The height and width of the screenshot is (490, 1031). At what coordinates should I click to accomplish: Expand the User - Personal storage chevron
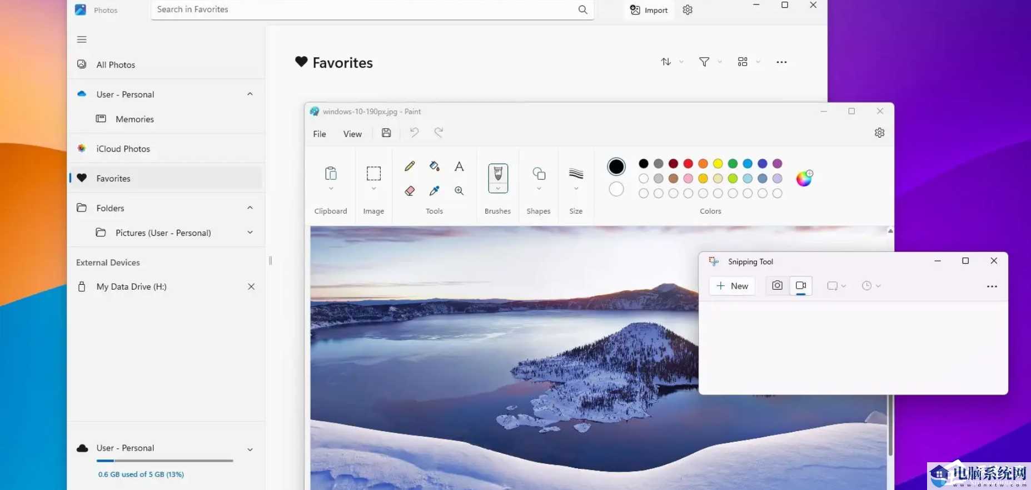(250, 449)
